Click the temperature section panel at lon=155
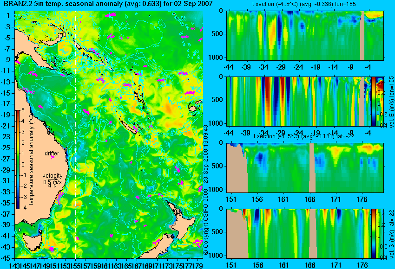395x269 pixels. click(x=305, y=35)
